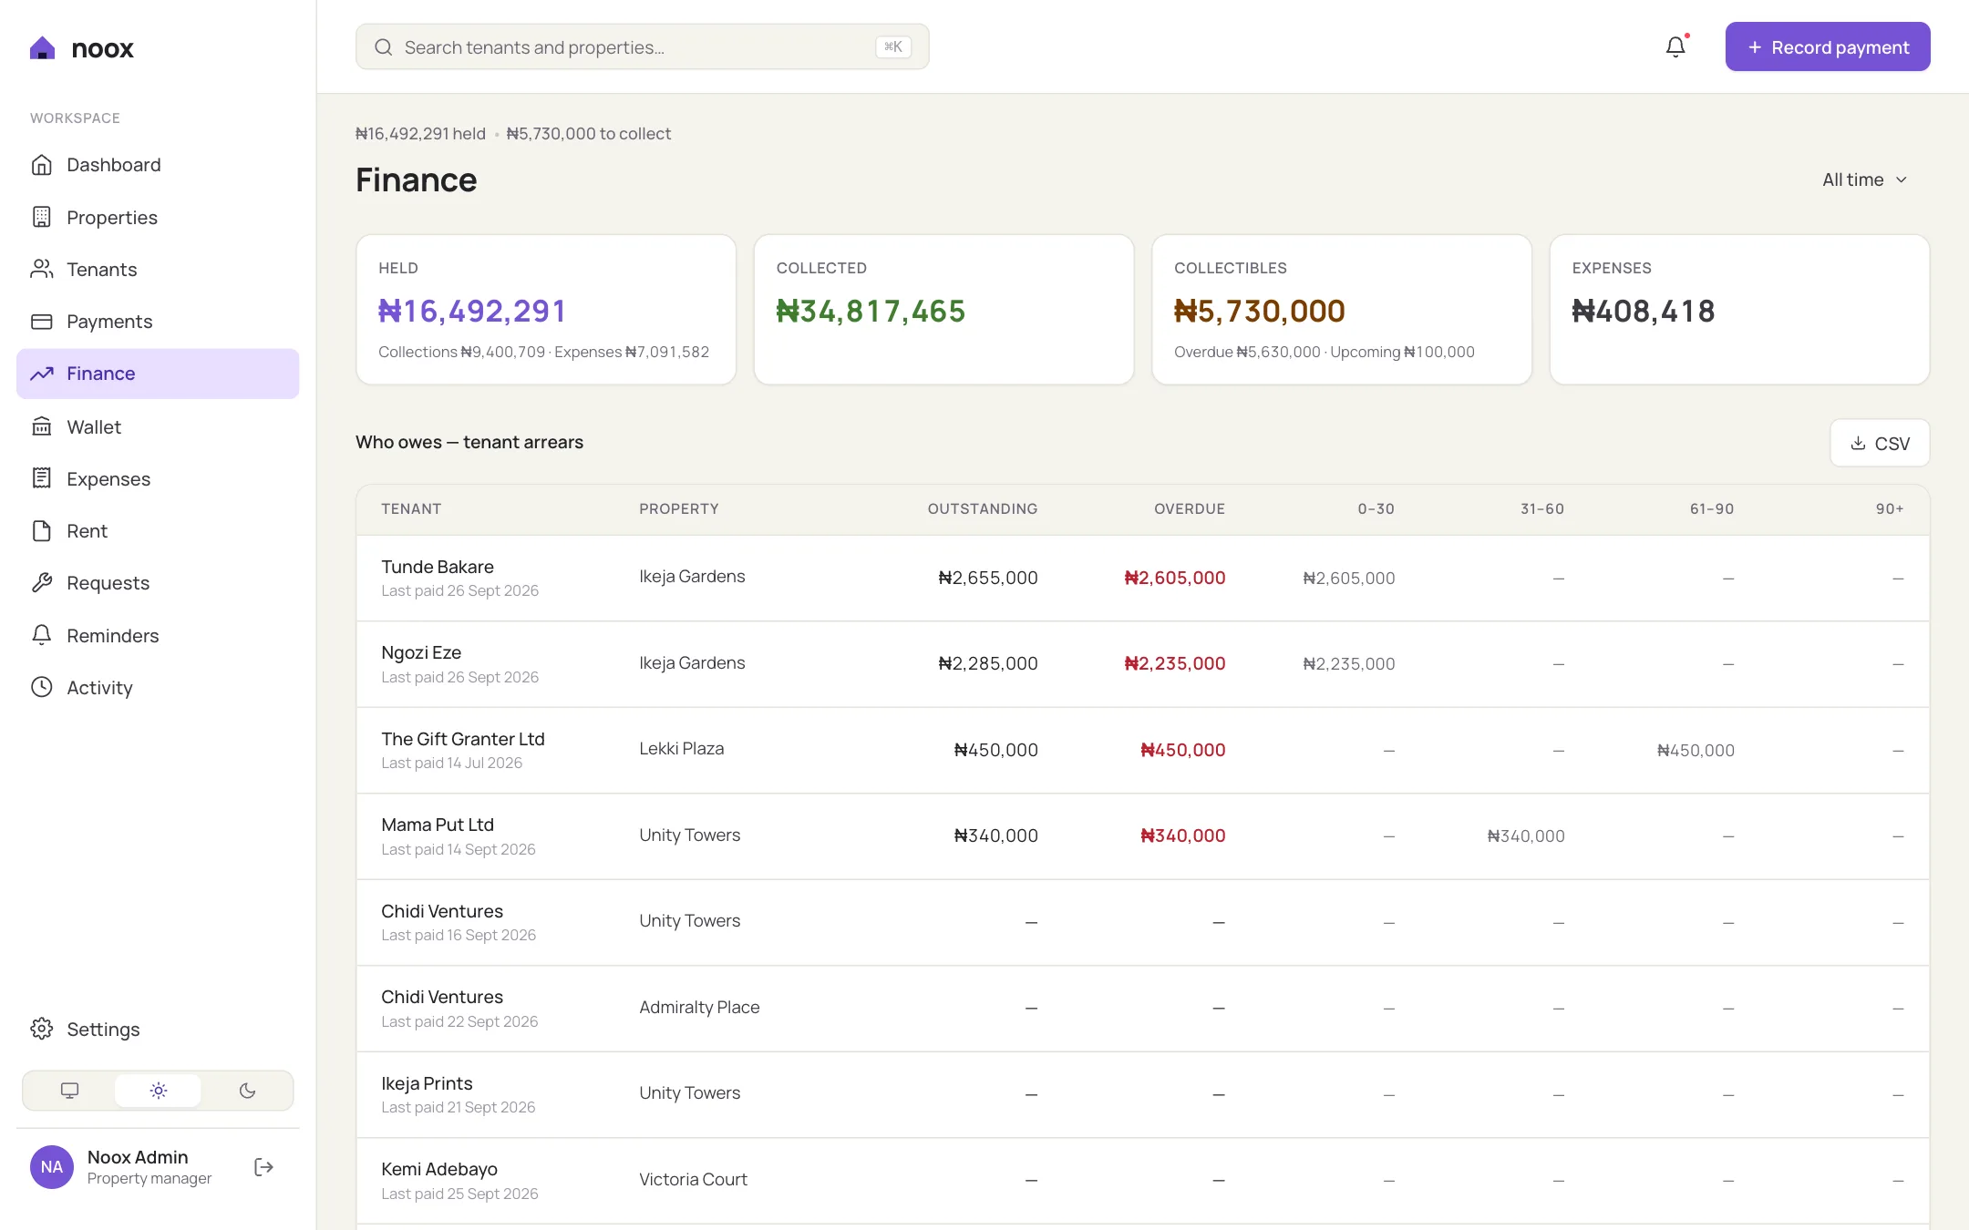
Task: Click Victoria Court property cell
Action: (693, 1180)
